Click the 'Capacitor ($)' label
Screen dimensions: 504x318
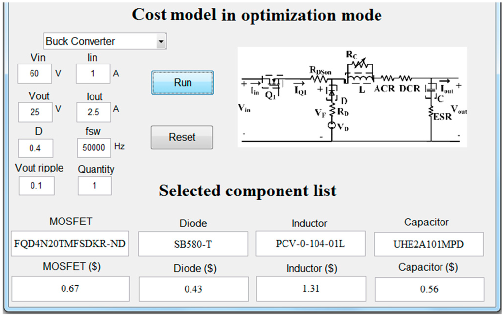pyautogui.click(x=428, y=267)
